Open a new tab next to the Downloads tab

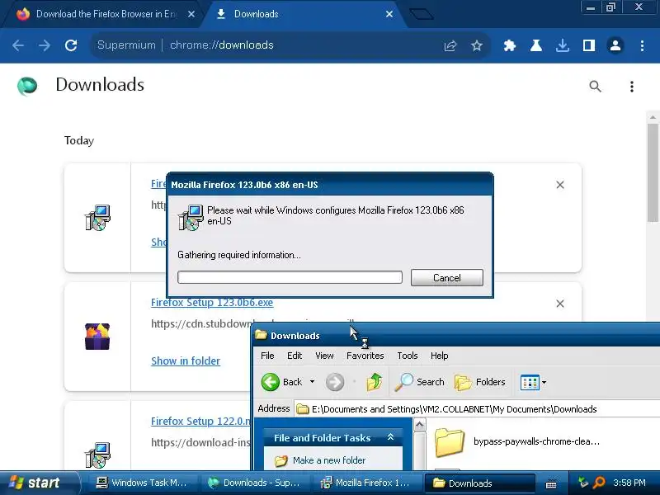point(422,14)
